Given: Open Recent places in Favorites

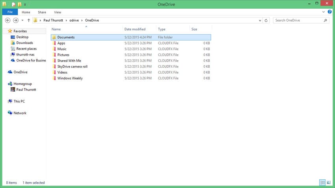Looking at the screenshot, I should [x=26, y=49].
